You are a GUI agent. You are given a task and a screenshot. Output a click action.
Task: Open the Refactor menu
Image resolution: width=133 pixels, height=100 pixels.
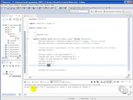17,5
